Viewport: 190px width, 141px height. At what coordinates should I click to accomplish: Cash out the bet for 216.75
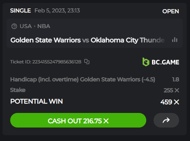pyautogui.click(x=78, y=120)
